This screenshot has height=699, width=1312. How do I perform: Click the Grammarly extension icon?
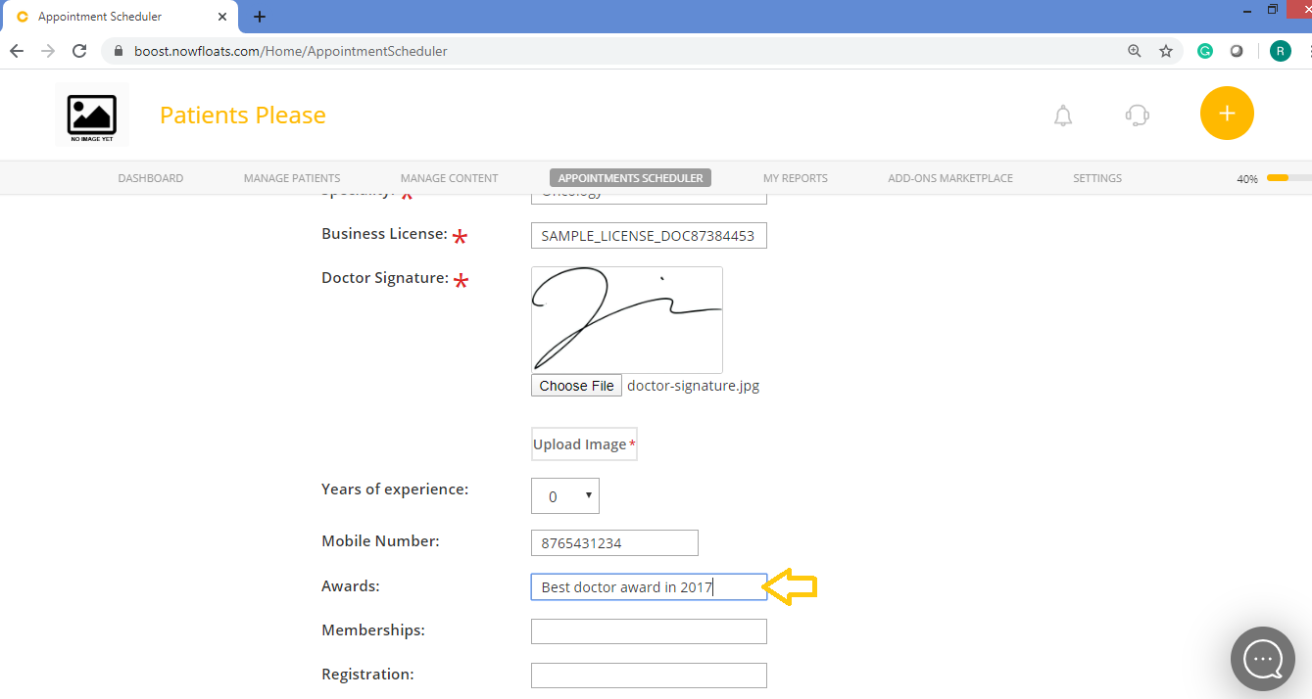(x=1205, y=51)
